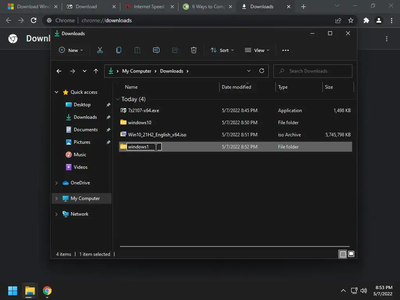Close the Internet Speed tab
The image size is (400, 300).
click(x=172, y=7)
